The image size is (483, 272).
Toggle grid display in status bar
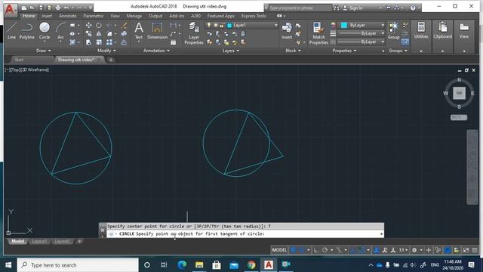point(294,250)
